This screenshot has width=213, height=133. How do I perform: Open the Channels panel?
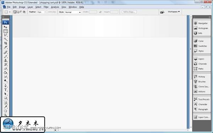pos(202,64)
